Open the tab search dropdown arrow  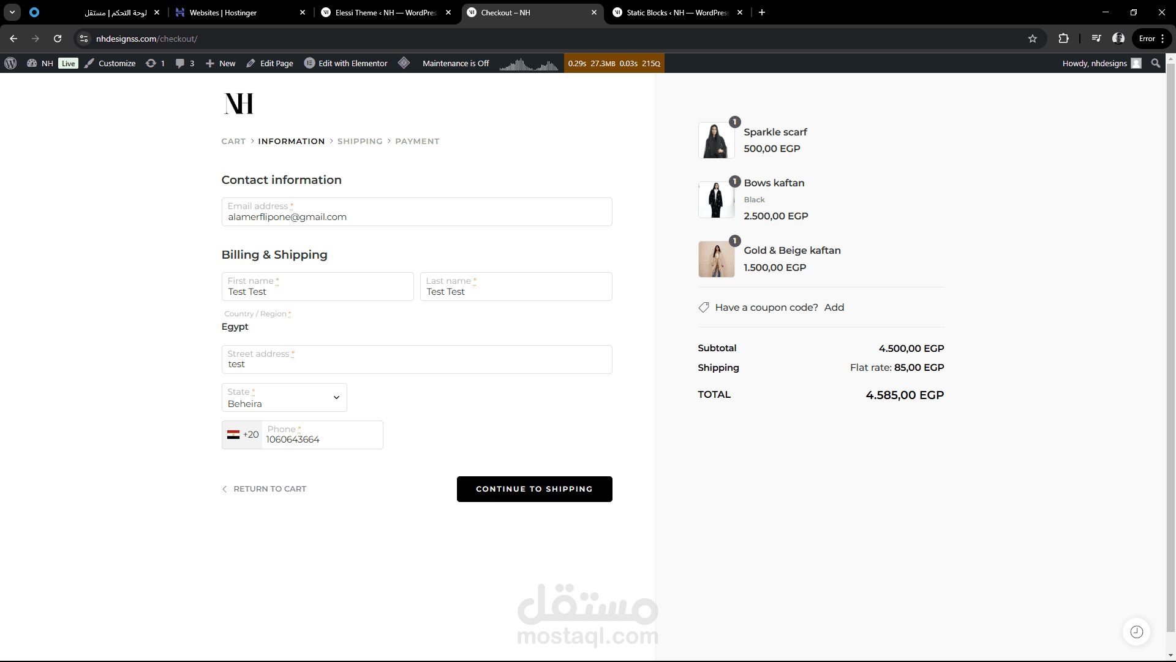coord(12,12)
